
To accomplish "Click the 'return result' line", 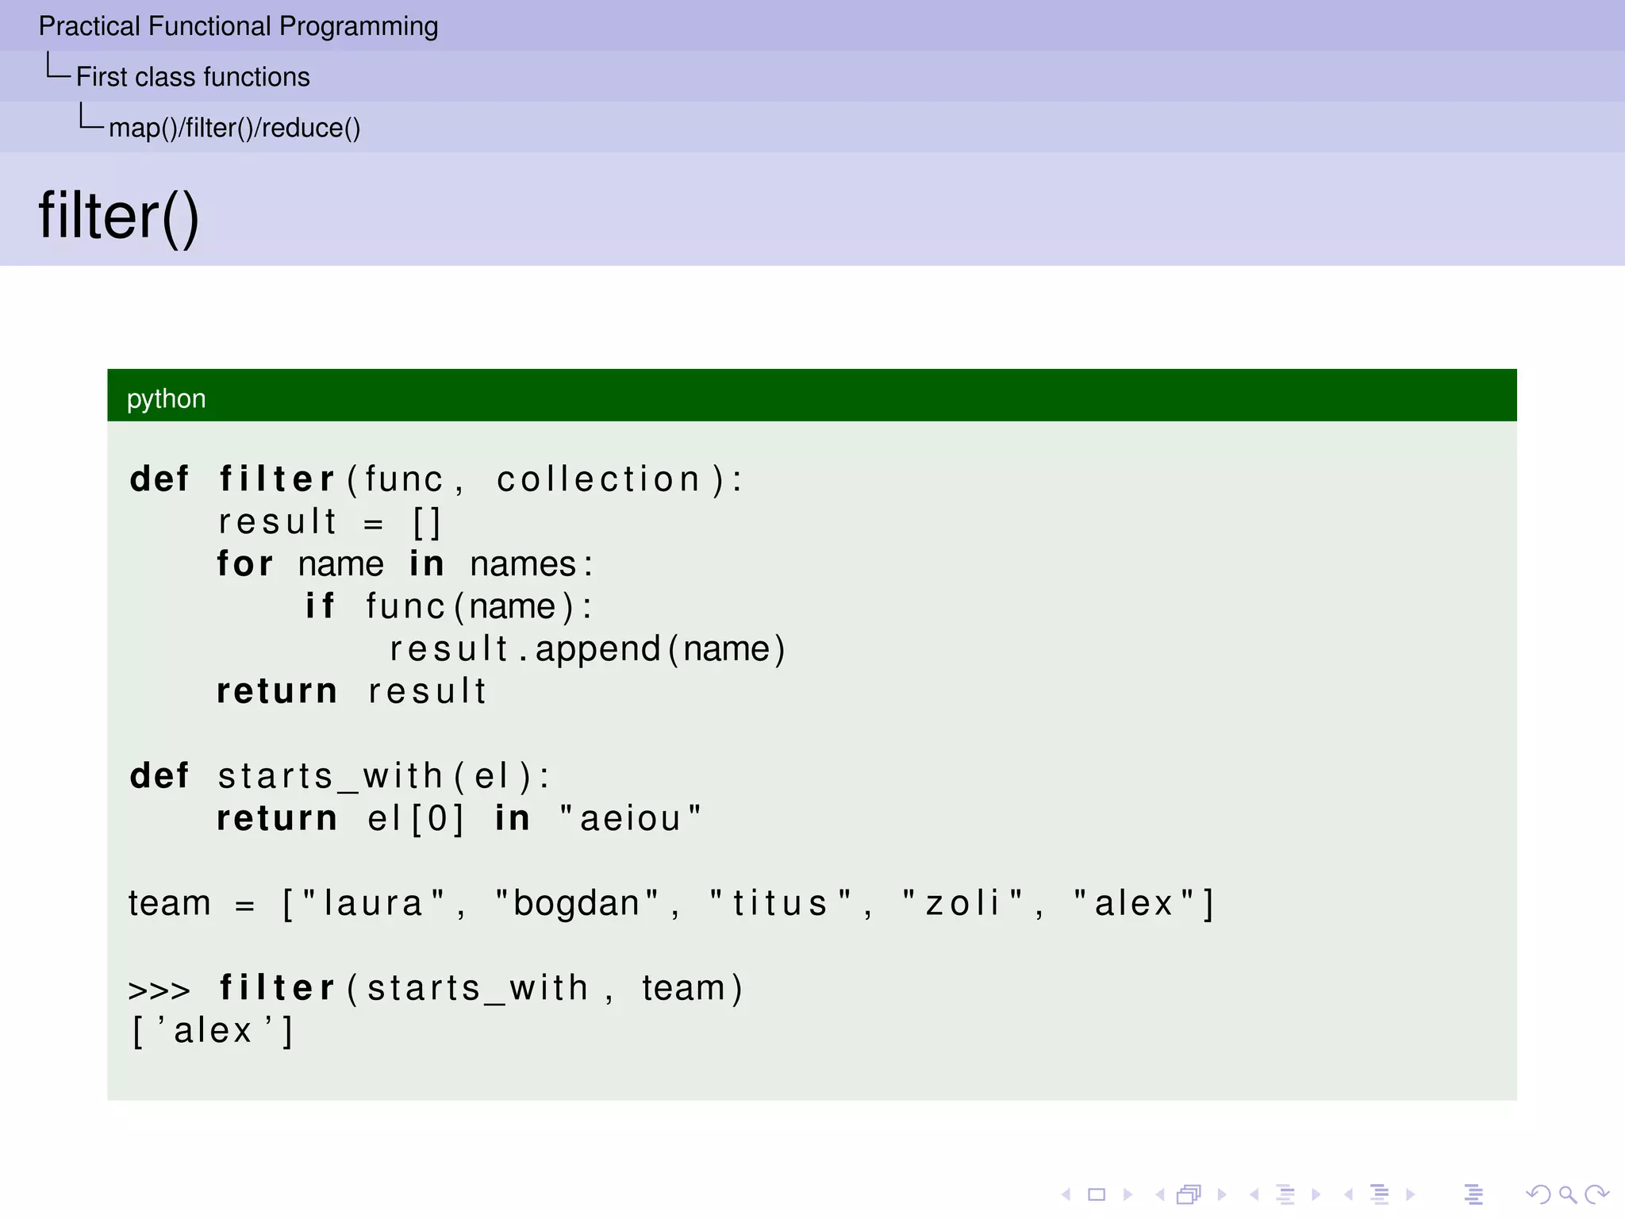I will click(x=351, y=691).
